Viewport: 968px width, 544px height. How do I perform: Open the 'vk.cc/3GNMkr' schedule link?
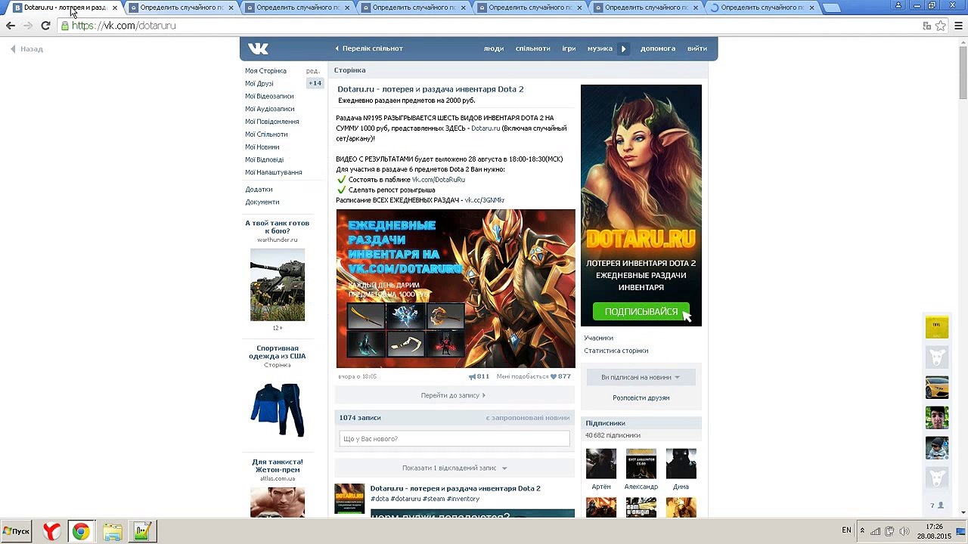coord(485,200)
